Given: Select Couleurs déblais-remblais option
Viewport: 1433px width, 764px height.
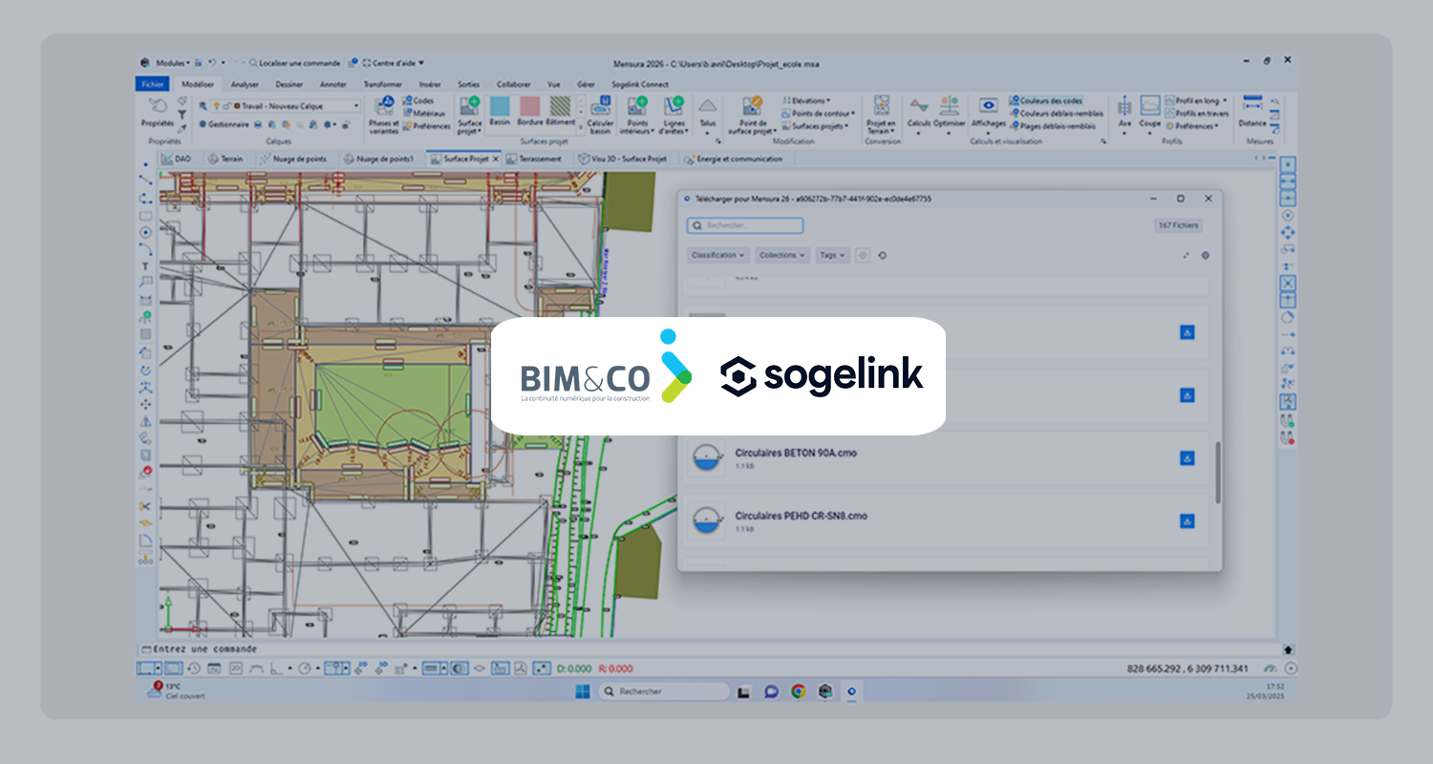Looking at the screenshot, I should [x=1056, y=113].
